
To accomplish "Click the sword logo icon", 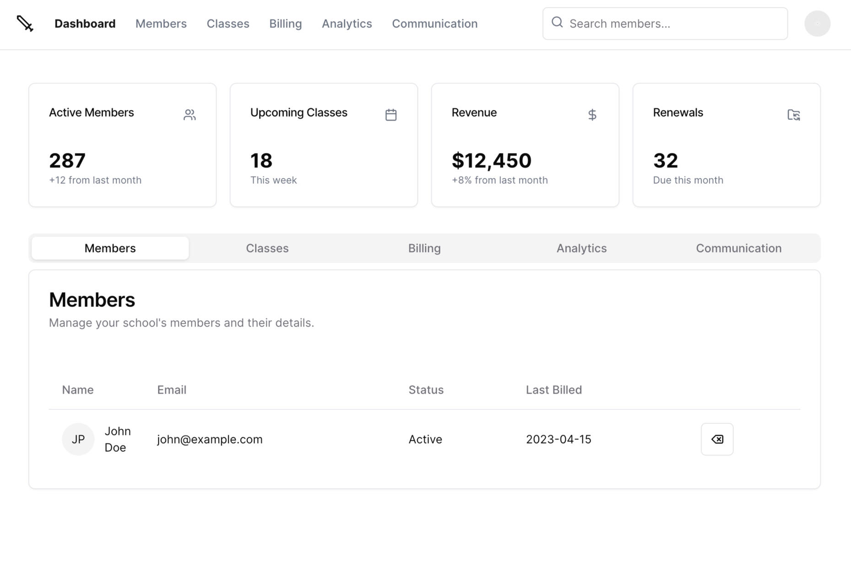I will tap(25, 23).
